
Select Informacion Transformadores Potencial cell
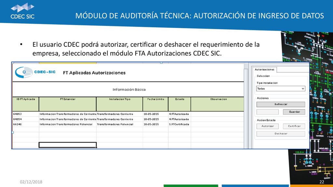click(68, 124)
